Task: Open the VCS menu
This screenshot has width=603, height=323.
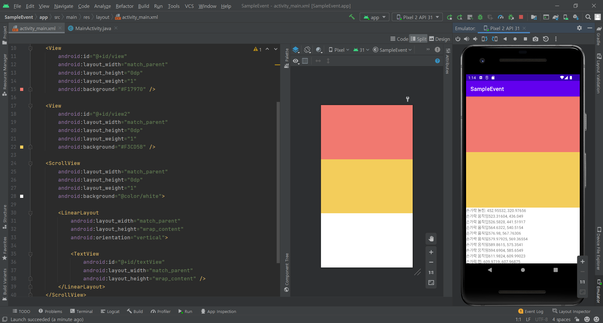Action: pyautogui.click(x=189, y=6)
